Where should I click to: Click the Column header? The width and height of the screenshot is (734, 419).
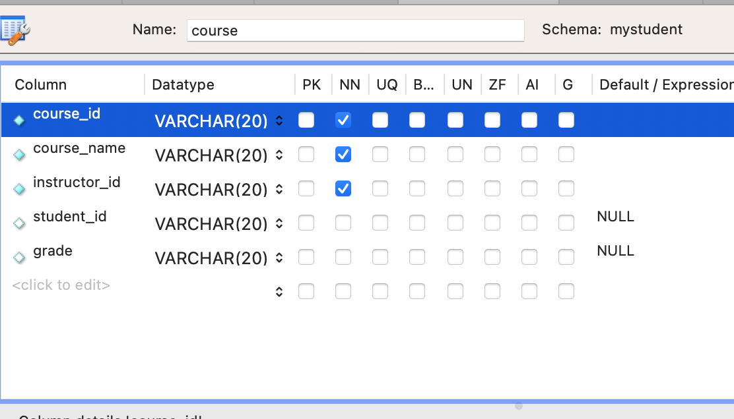(x=41, y=84)
